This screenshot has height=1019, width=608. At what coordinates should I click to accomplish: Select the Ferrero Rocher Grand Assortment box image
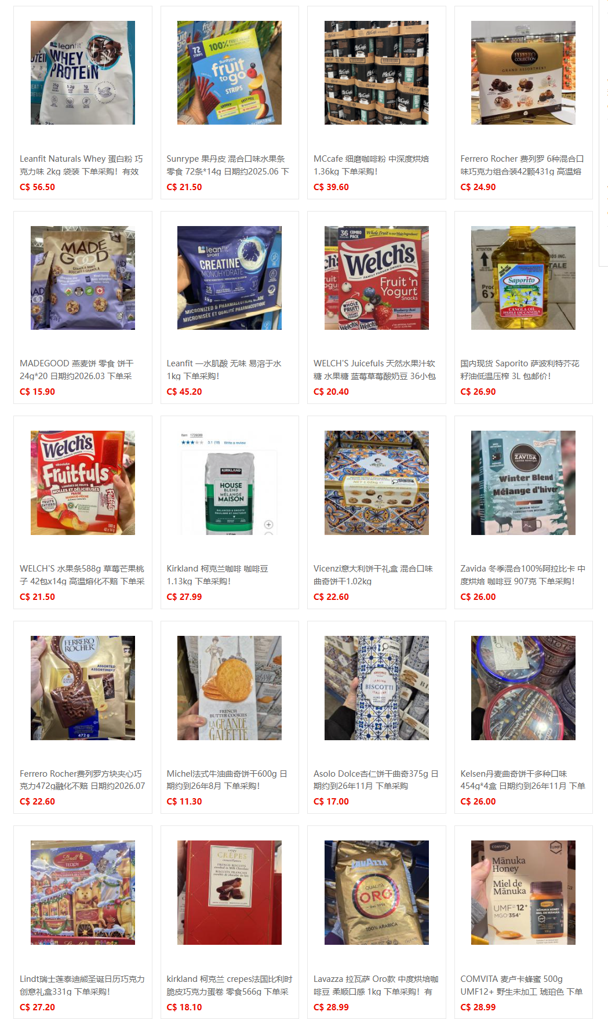point(523,72)
